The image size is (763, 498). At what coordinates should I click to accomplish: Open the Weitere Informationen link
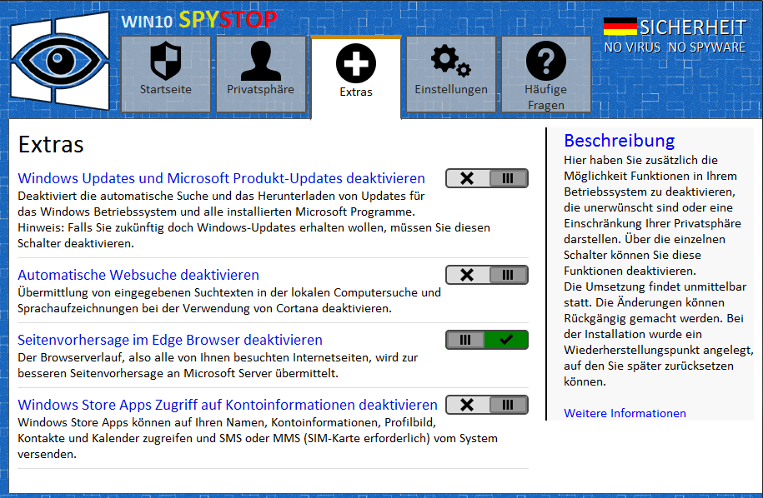[625, 413]
